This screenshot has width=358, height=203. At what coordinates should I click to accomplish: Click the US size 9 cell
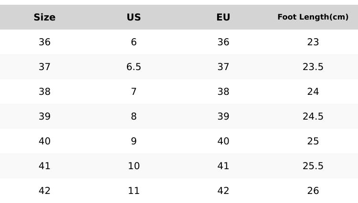(x=134, y=142)
